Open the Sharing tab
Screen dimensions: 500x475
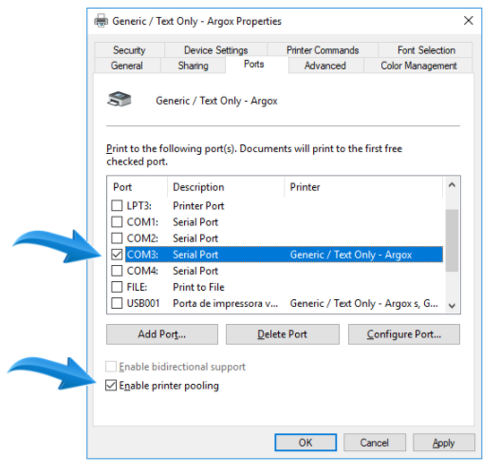click(x=193, y=66)
